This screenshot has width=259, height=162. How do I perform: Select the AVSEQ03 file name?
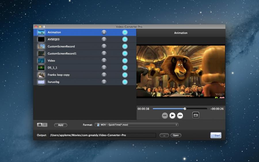[x=54, y=39]
